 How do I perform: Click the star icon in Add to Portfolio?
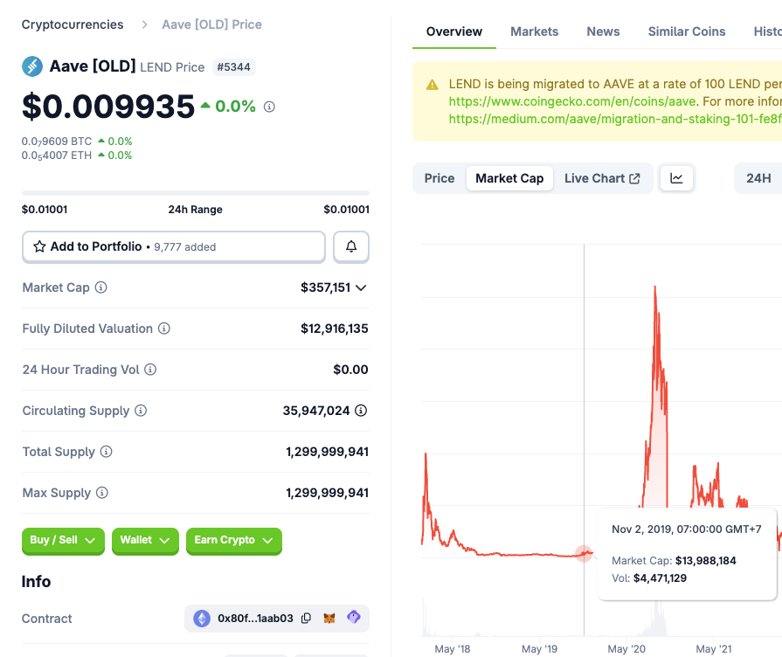(39, 246)
